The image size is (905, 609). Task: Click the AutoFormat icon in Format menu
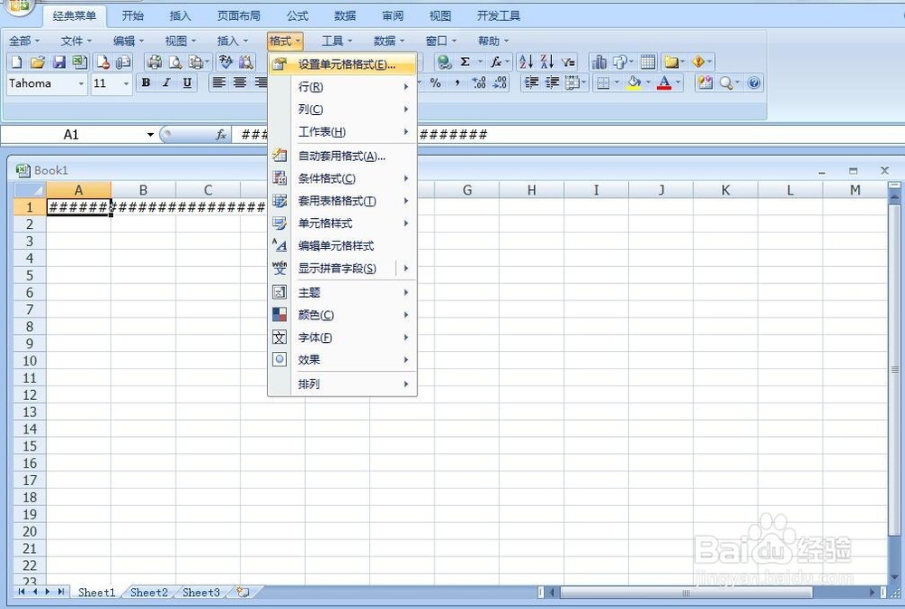coord(280,156)
